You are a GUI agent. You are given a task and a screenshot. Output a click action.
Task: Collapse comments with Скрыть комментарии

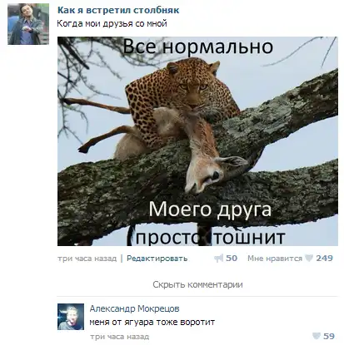tap(197, 284)
